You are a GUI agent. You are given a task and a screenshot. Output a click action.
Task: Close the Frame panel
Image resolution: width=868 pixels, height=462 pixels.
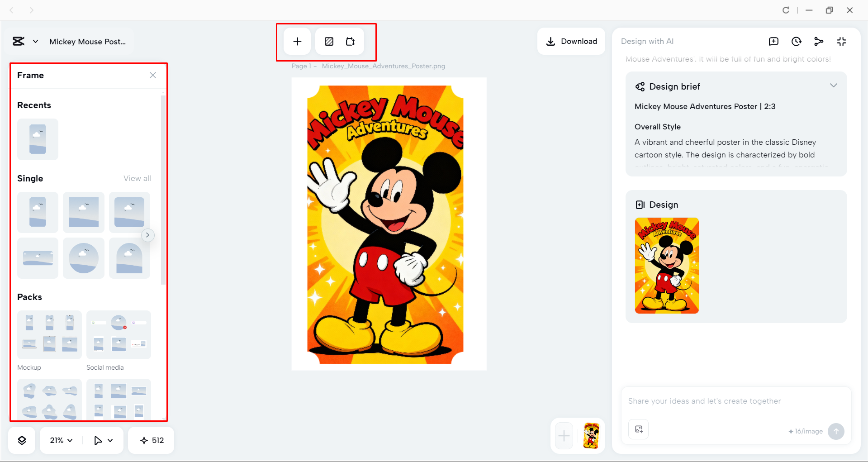(x=153, y=75)
